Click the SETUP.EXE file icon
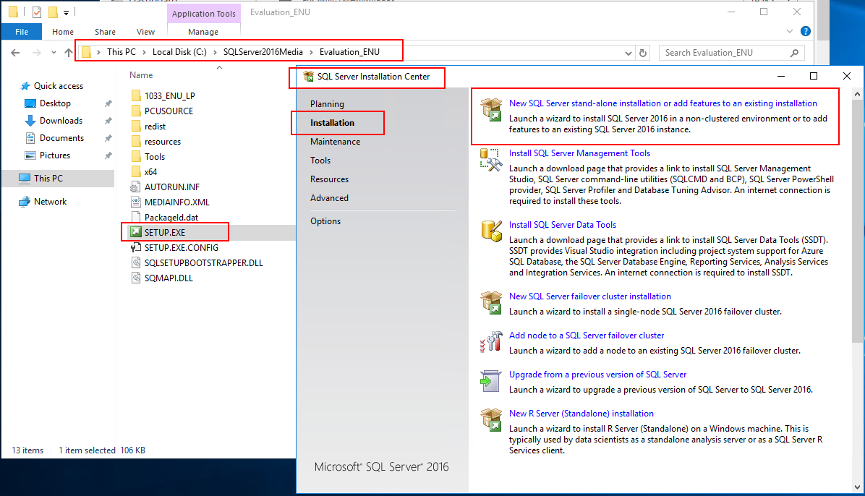This screenshot has height=496, width=865. [136, 232]
